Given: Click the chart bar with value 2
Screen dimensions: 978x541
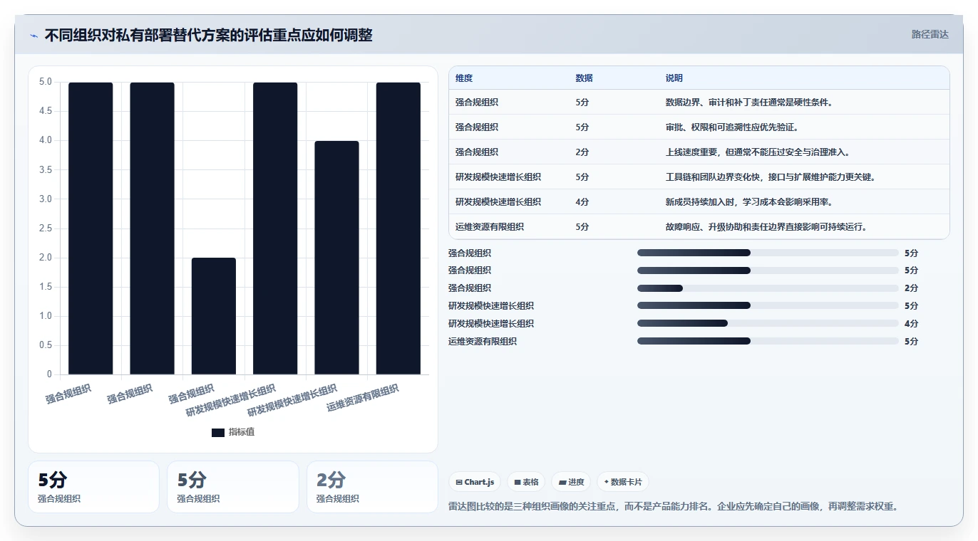Looking at the screenshot, I should [x=214, y=316].
